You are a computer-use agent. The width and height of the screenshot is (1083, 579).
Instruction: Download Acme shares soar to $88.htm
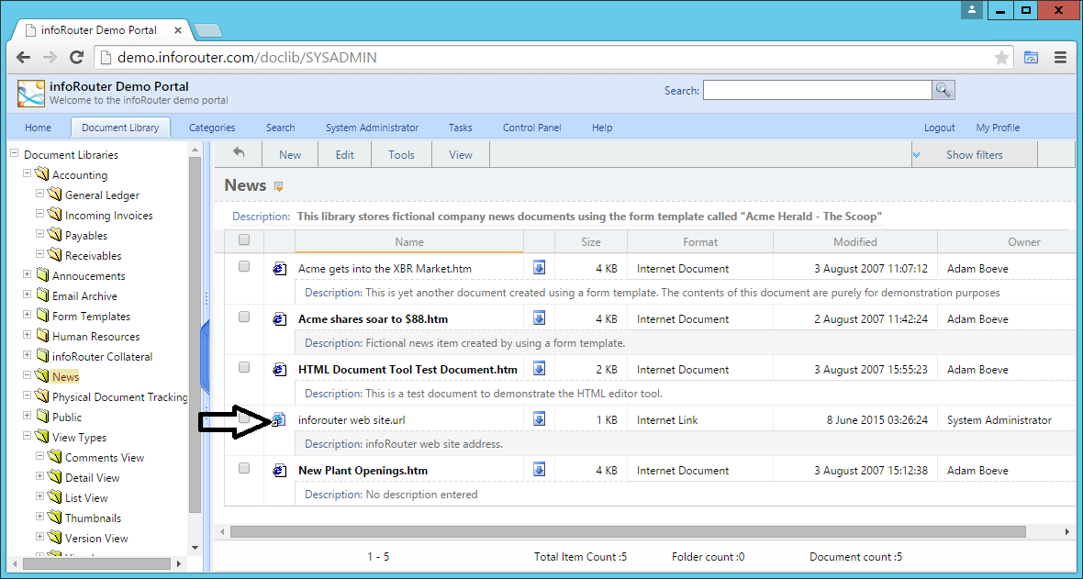540,317
